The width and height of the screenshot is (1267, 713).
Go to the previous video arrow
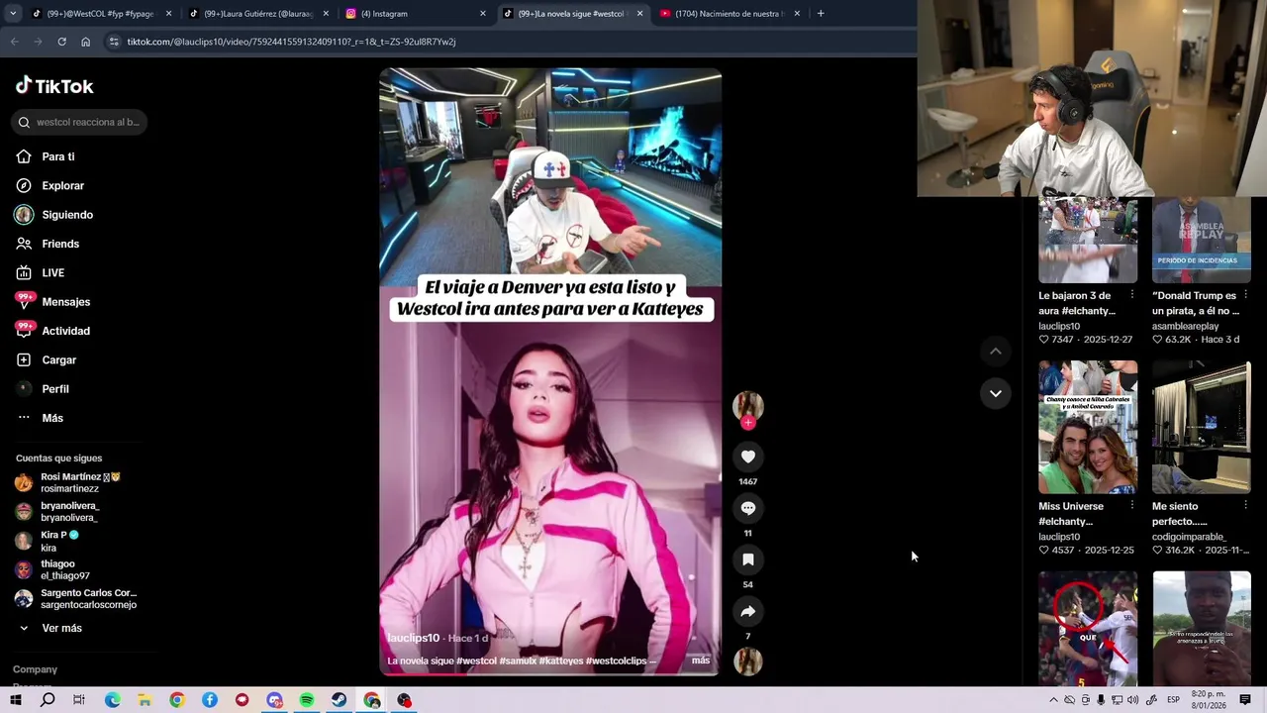996,351
